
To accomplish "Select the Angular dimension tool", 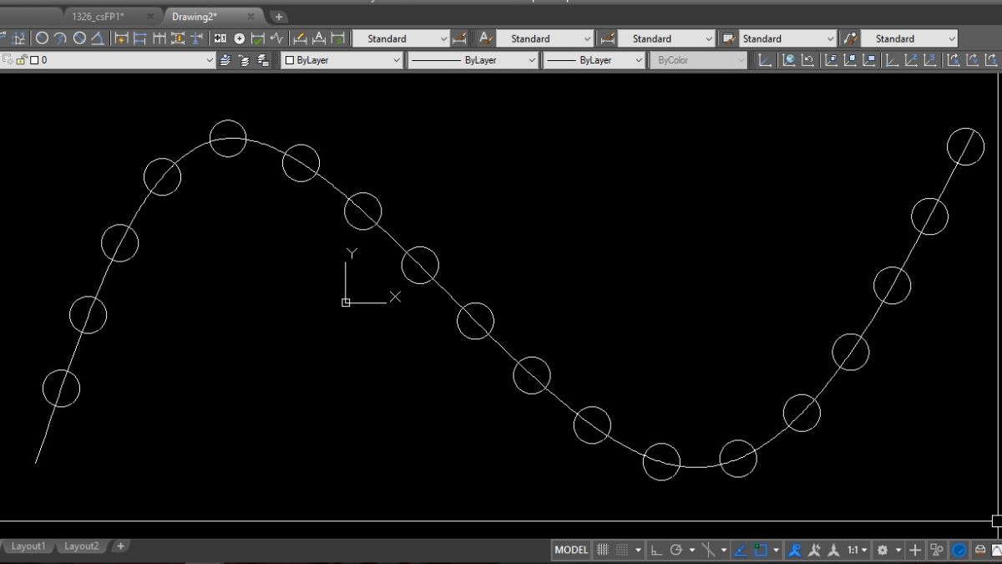I will click(98, 38).
